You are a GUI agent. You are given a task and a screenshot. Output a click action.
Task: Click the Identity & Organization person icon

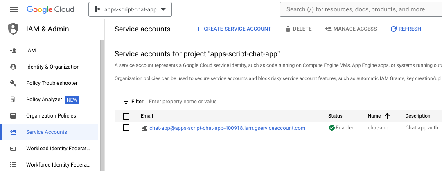[x=13, y=67]
